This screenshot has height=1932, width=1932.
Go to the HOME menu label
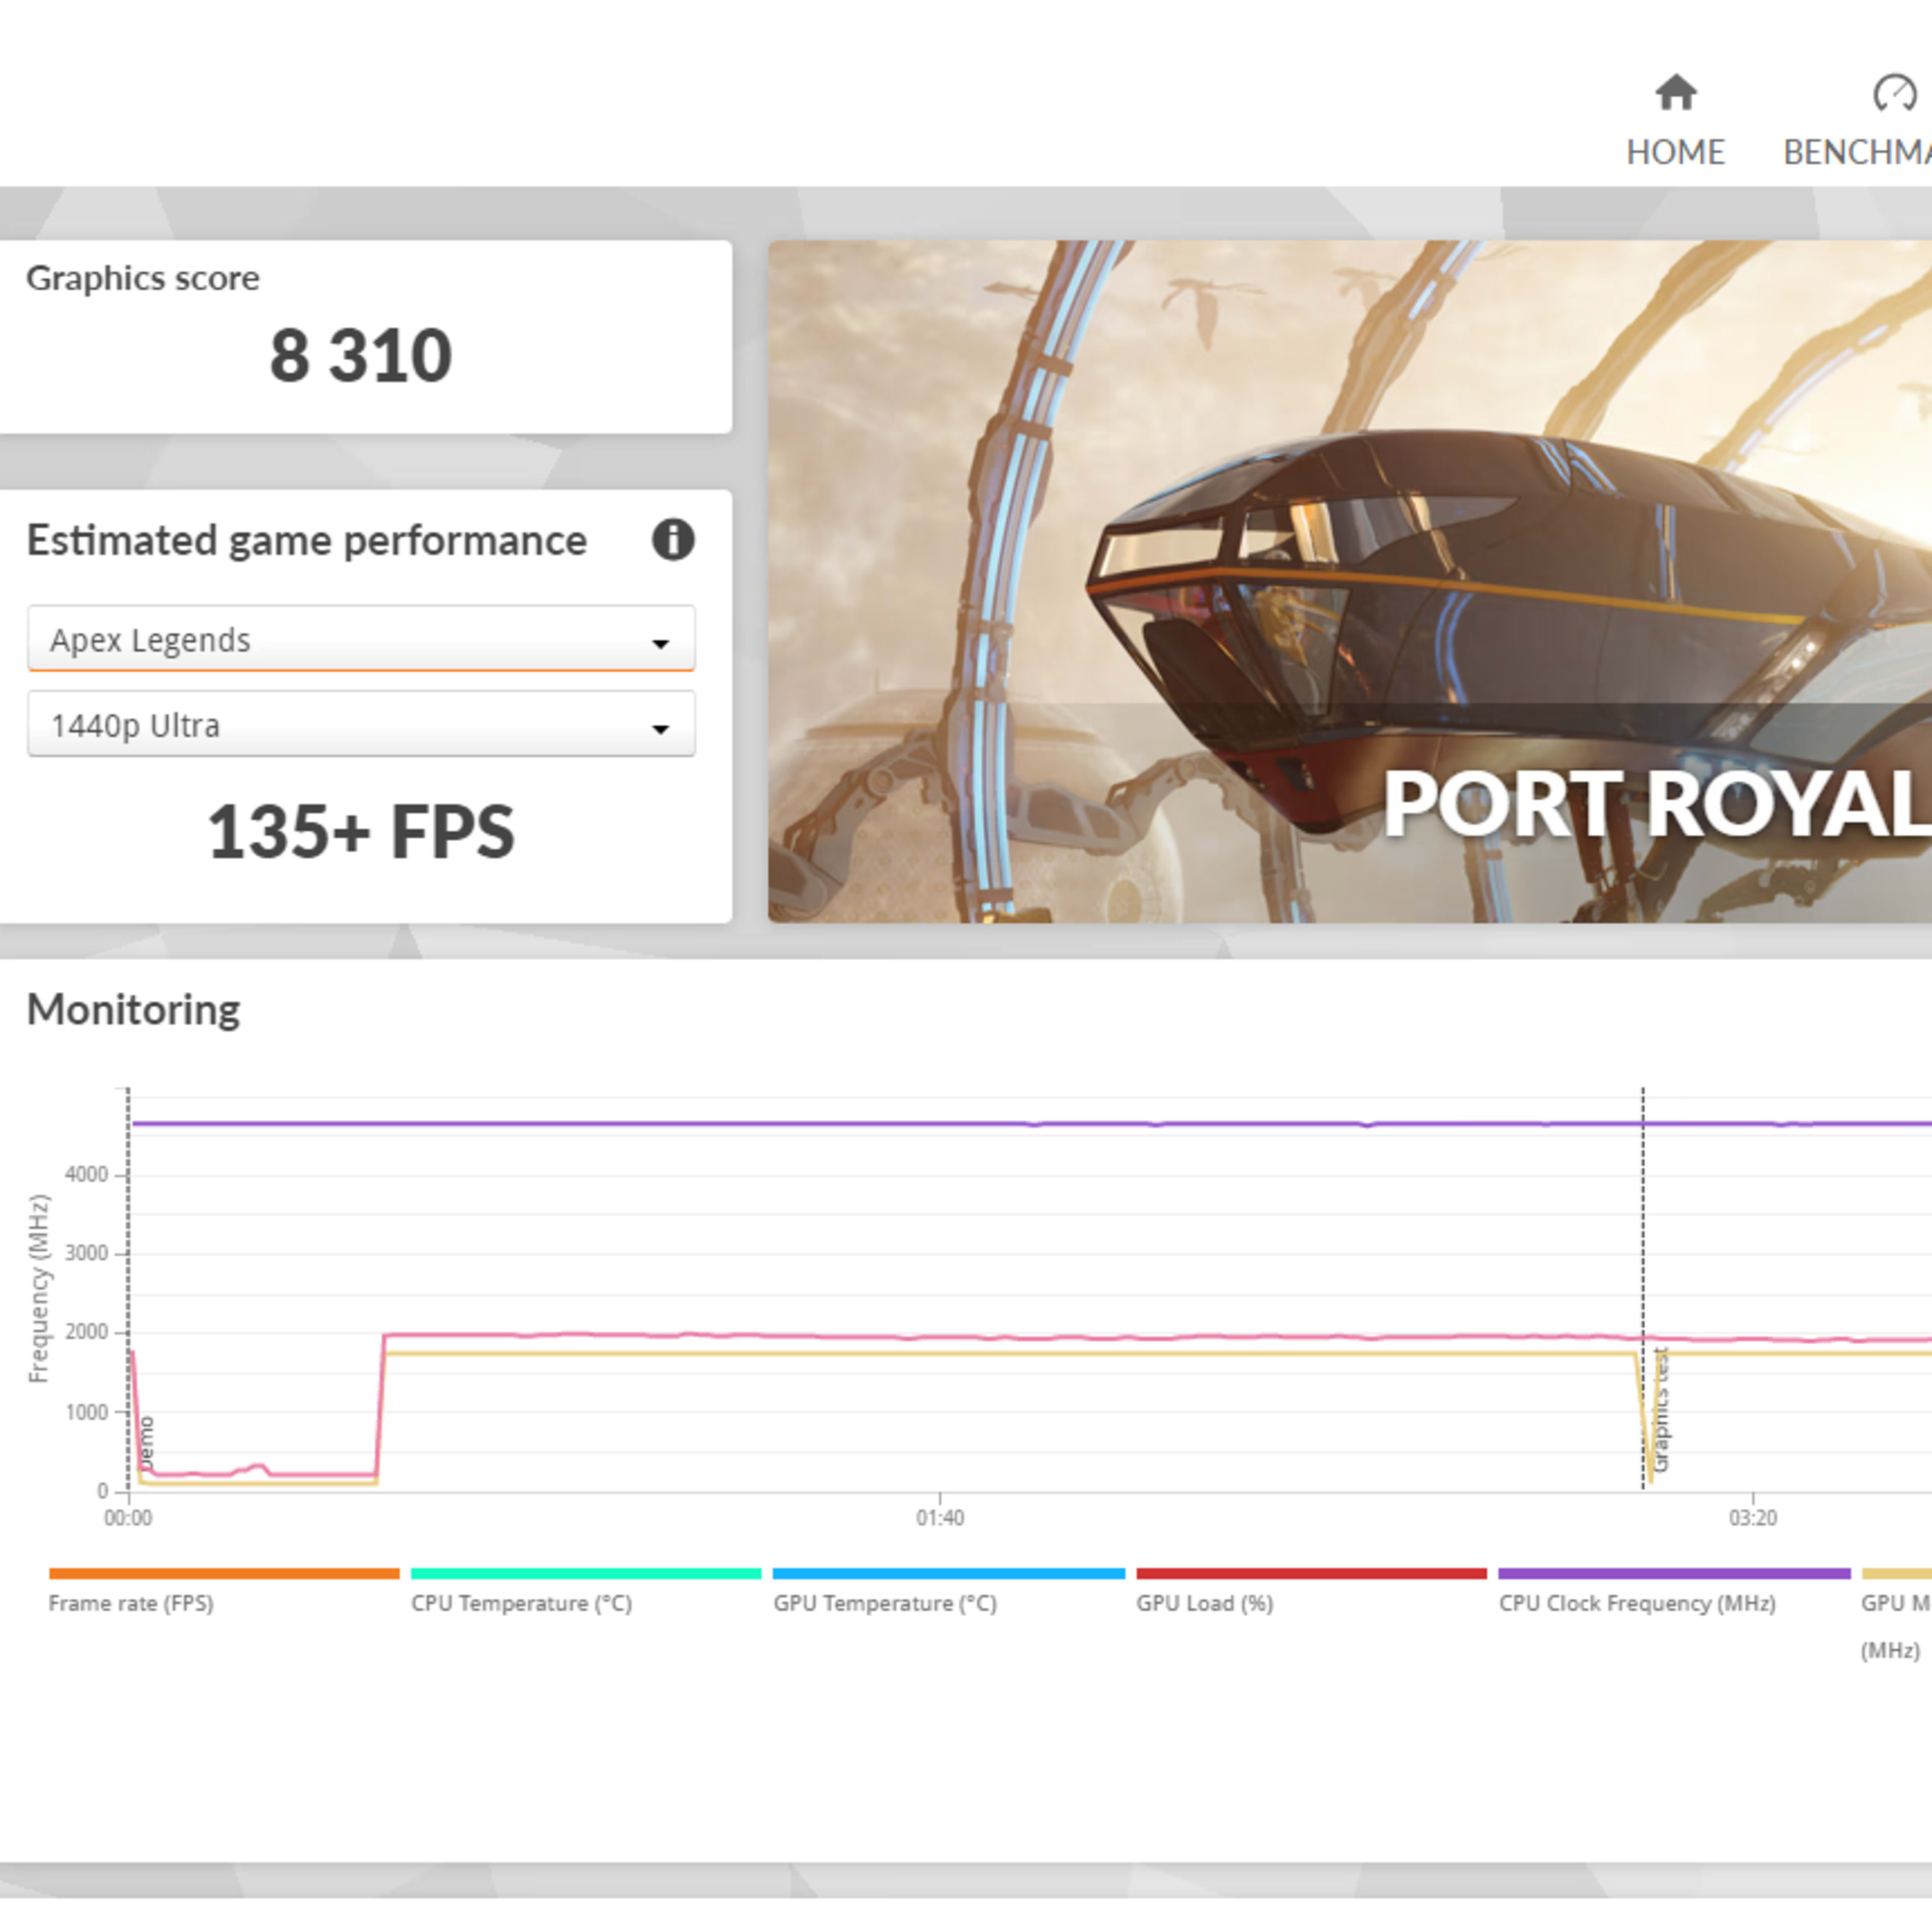[x=1676, y=152]
